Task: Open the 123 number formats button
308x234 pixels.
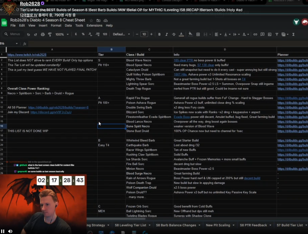Action: point(105,34)
